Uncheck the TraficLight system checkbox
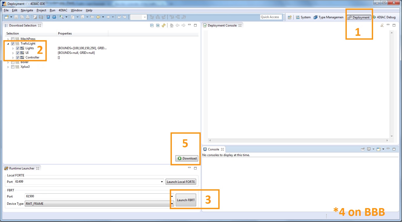 13,44
